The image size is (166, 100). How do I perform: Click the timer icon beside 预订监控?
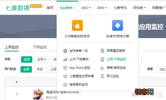[x=102, y=76]
